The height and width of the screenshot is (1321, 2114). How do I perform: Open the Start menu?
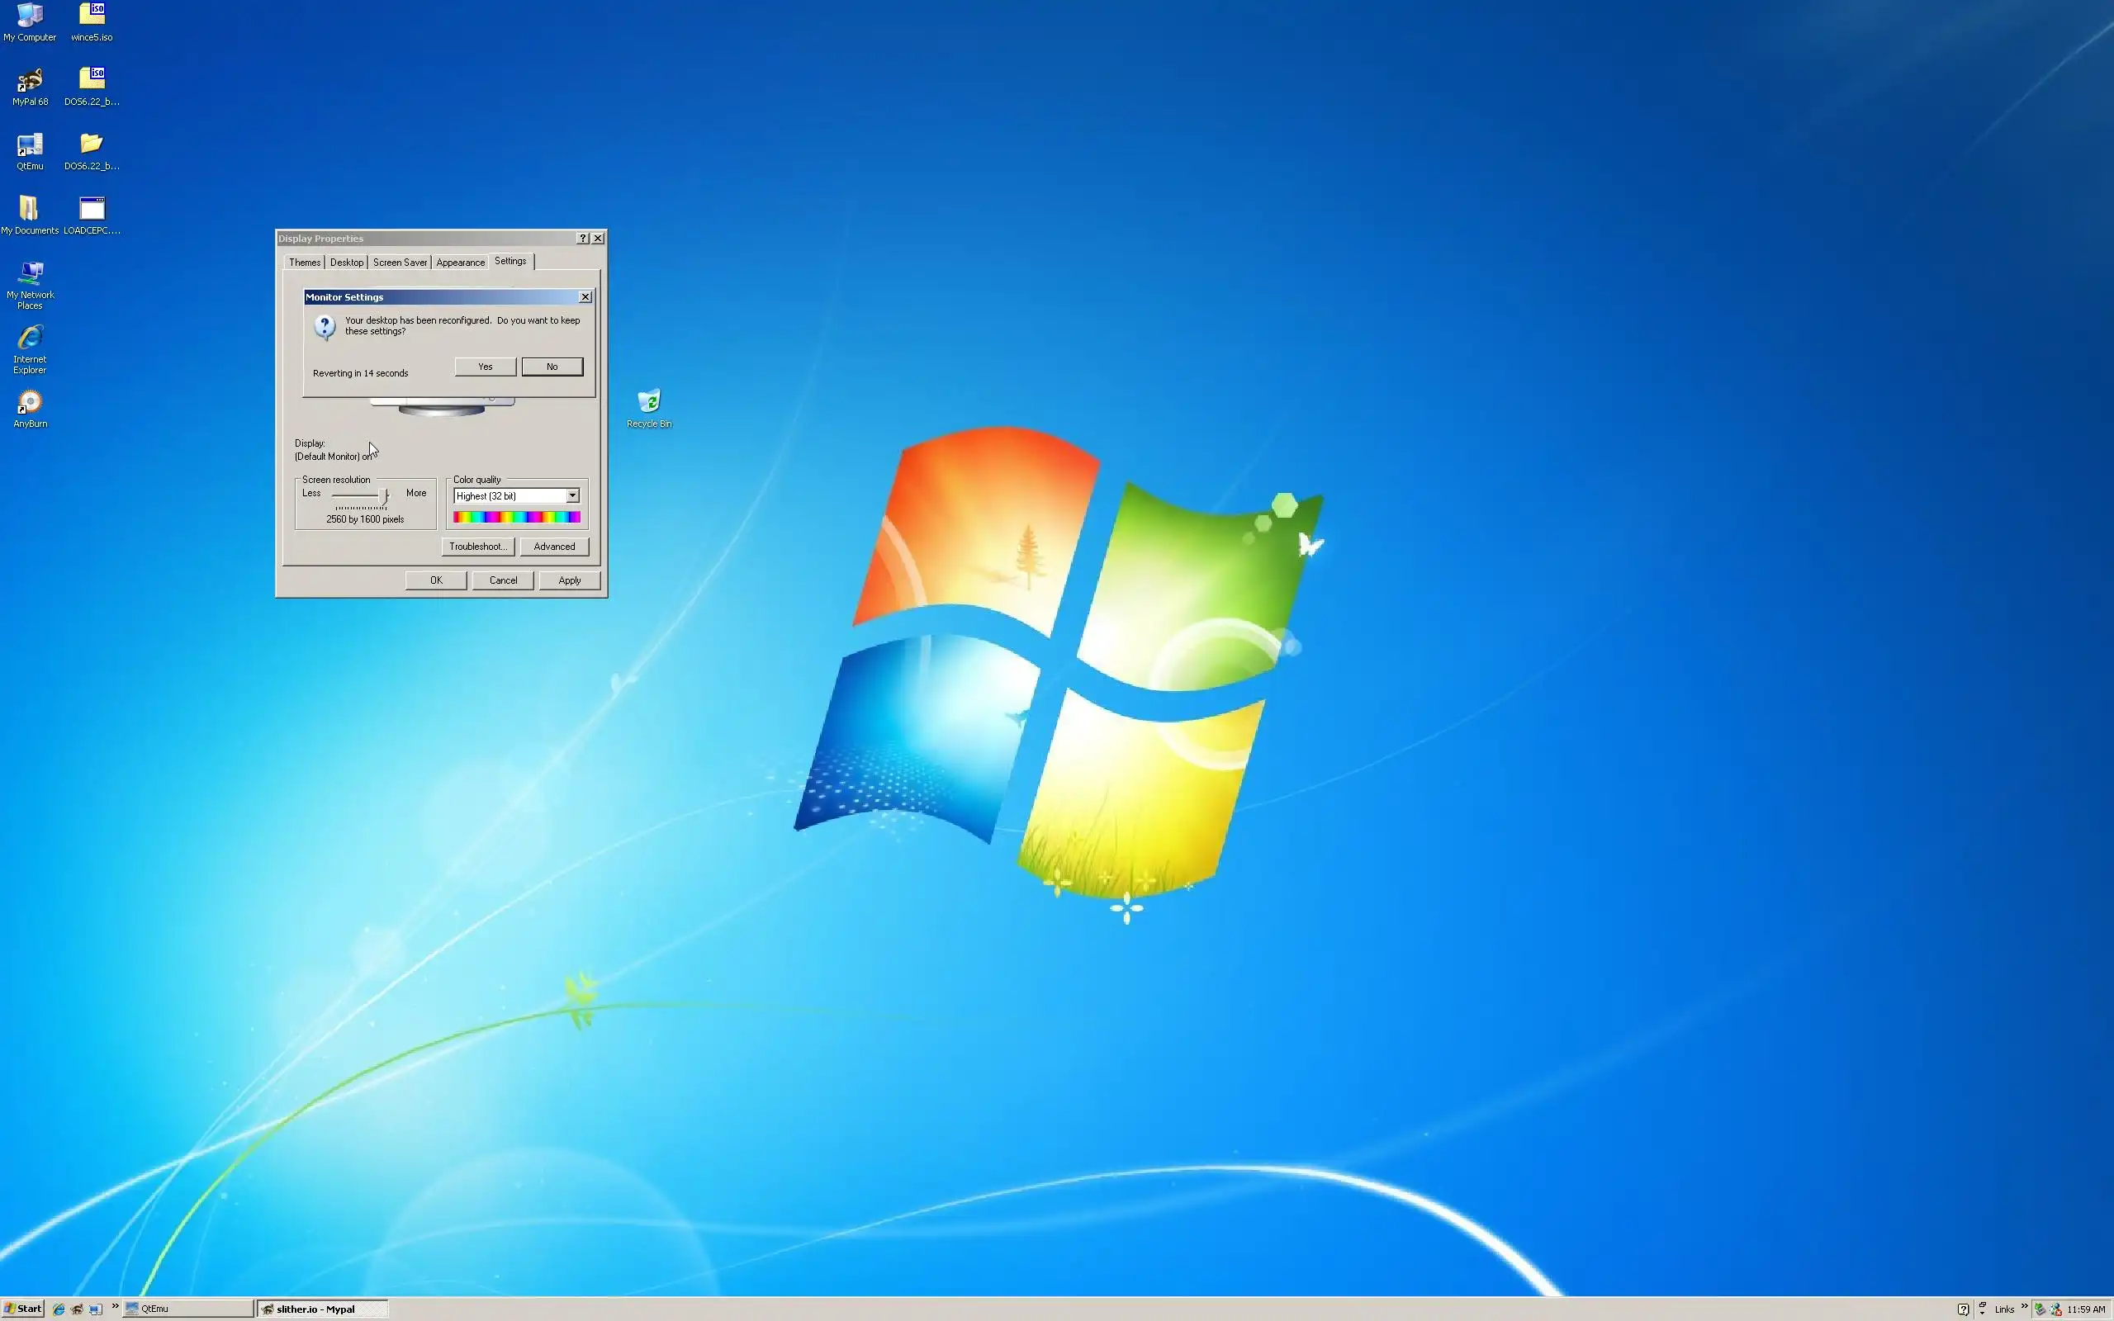pos(23,1309)
